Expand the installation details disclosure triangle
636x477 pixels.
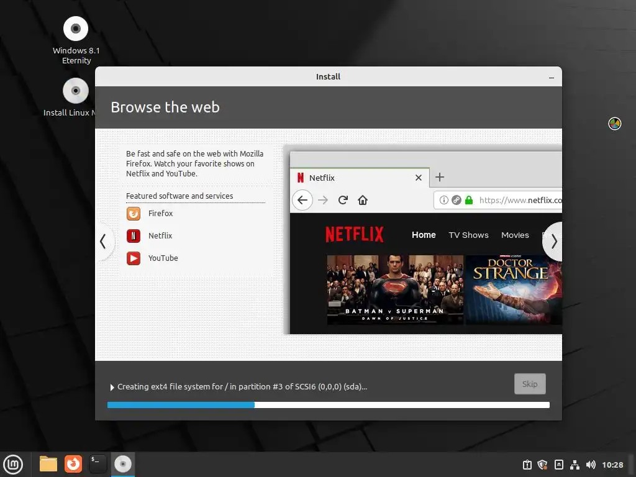coord(112,388)
